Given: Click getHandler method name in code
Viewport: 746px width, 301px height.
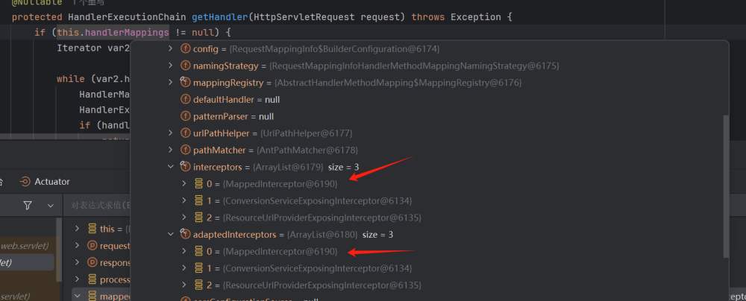Looking at the screenshot, I should tap(219, 17).
